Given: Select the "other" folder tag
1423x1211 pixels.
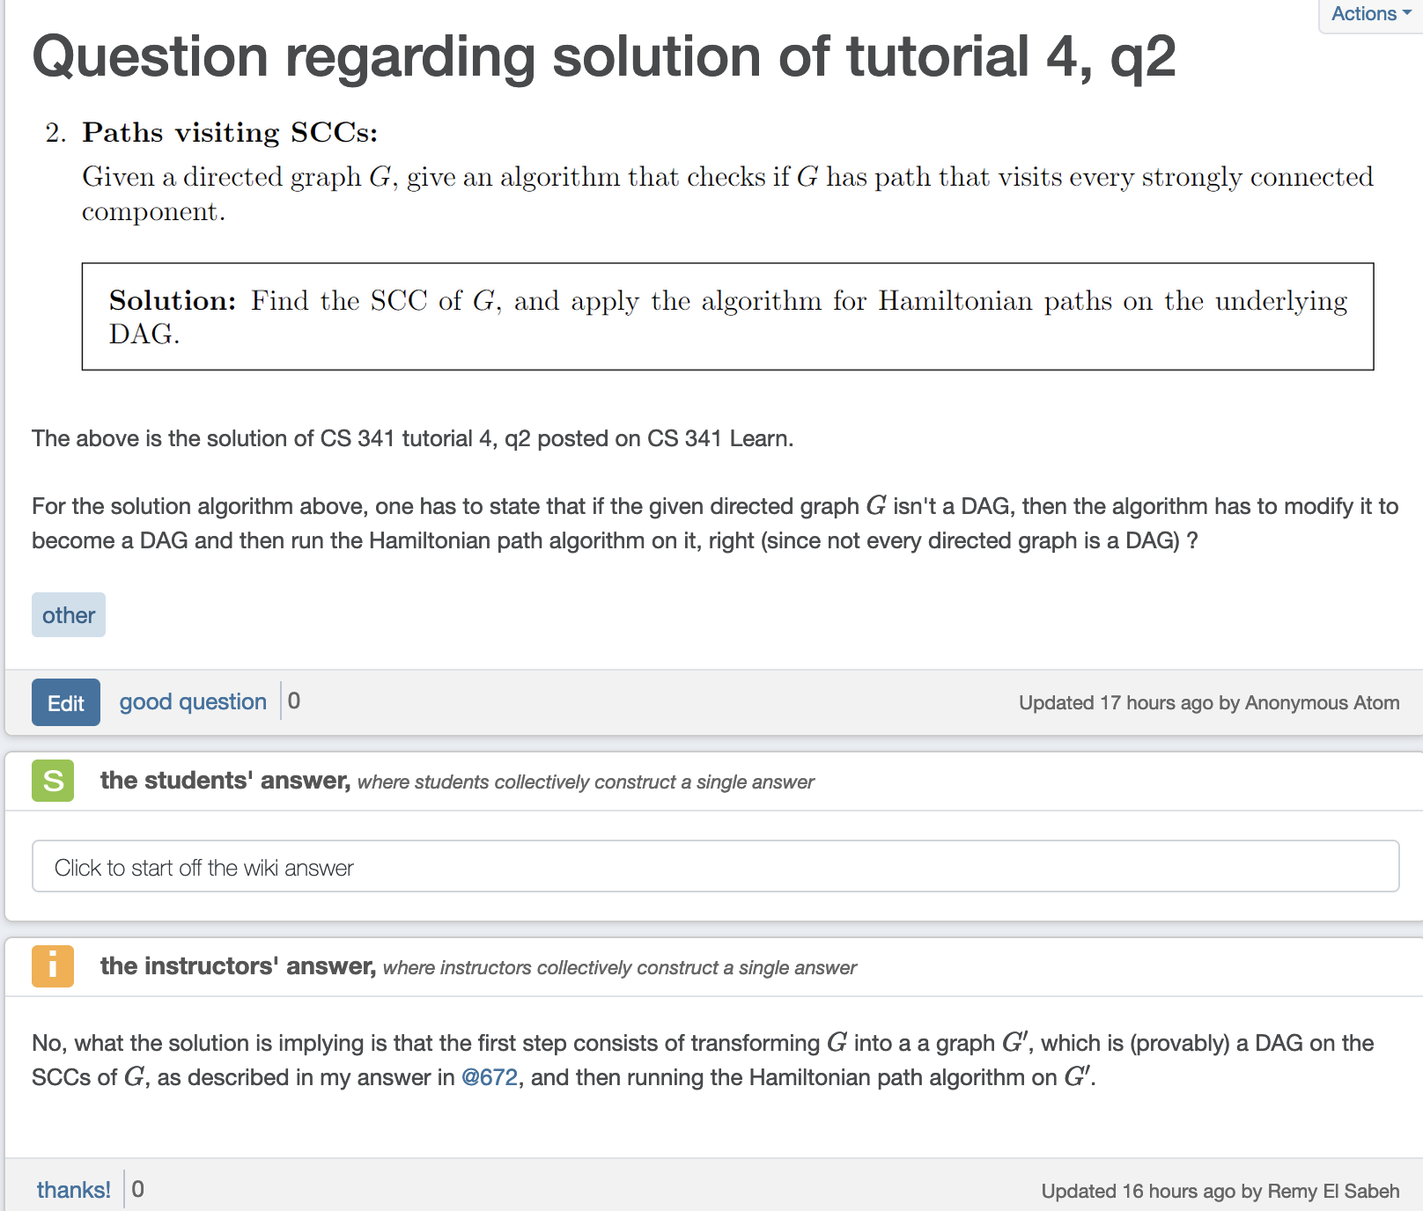Looking at the screenshot, I should coord(69,615).
